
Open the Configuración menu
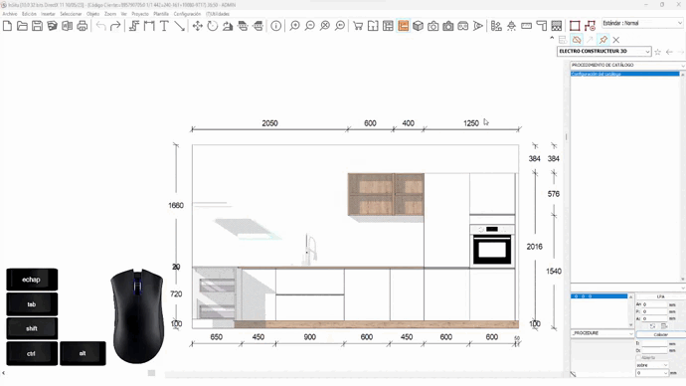[x=187, y=14]
